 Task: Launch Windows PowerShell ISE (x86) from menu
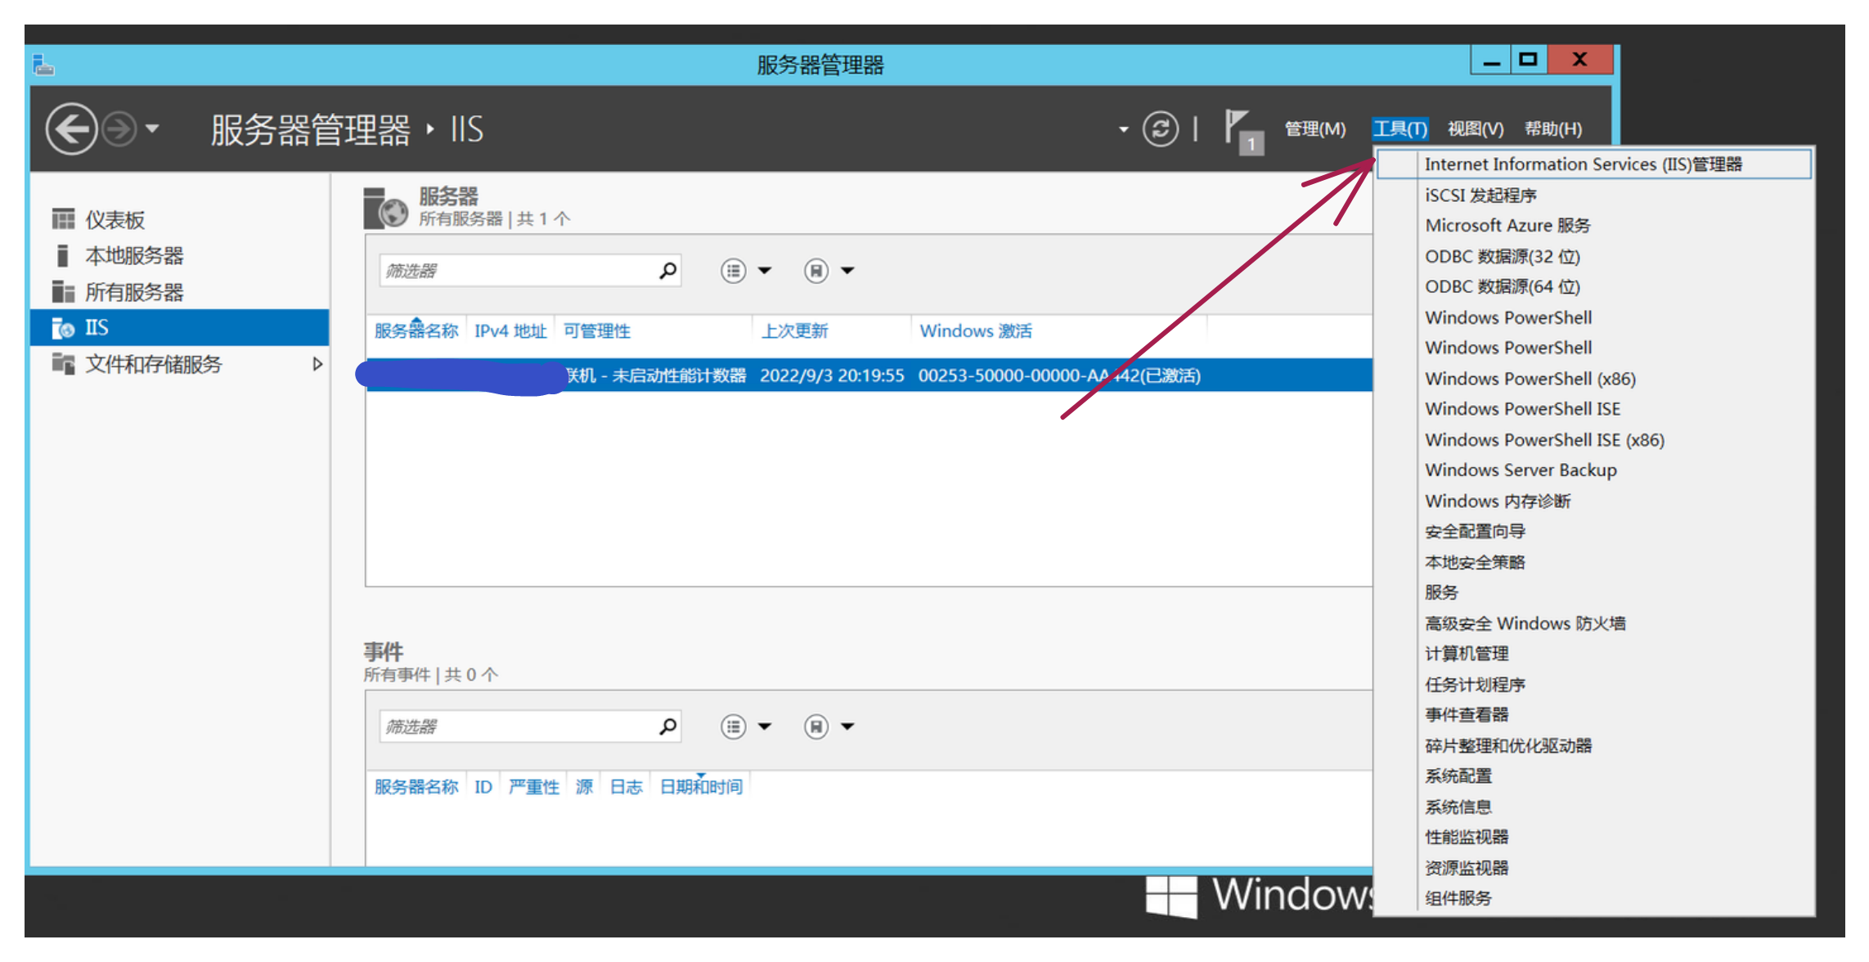[x=1544, y=439]
